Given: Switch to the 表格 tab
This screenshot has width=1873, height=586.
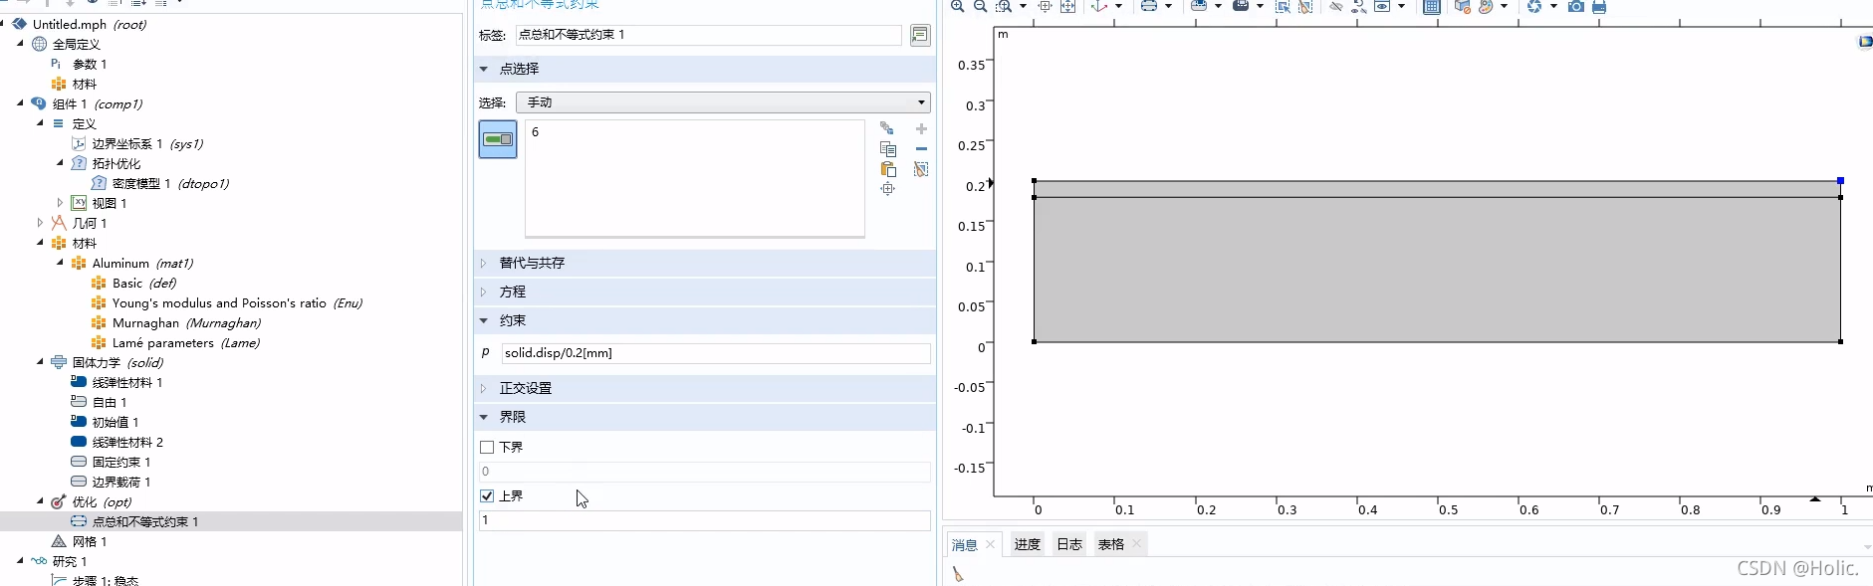Looking at the screenshot, I should (1111, 544).
